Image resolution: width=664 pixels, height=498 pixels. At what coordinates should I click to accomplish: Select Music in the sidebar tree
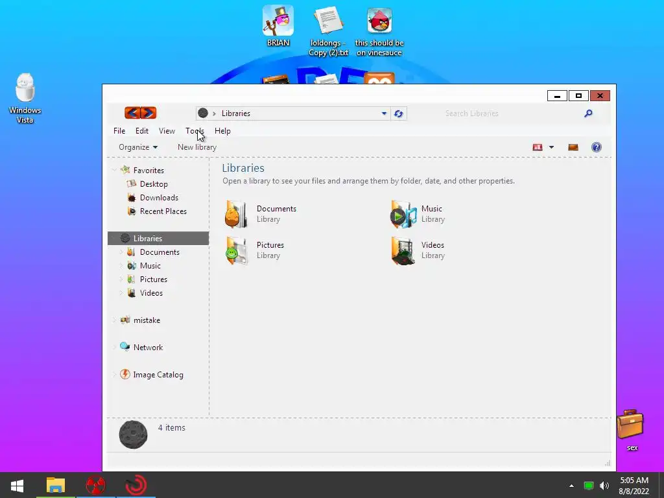(150, 265)
